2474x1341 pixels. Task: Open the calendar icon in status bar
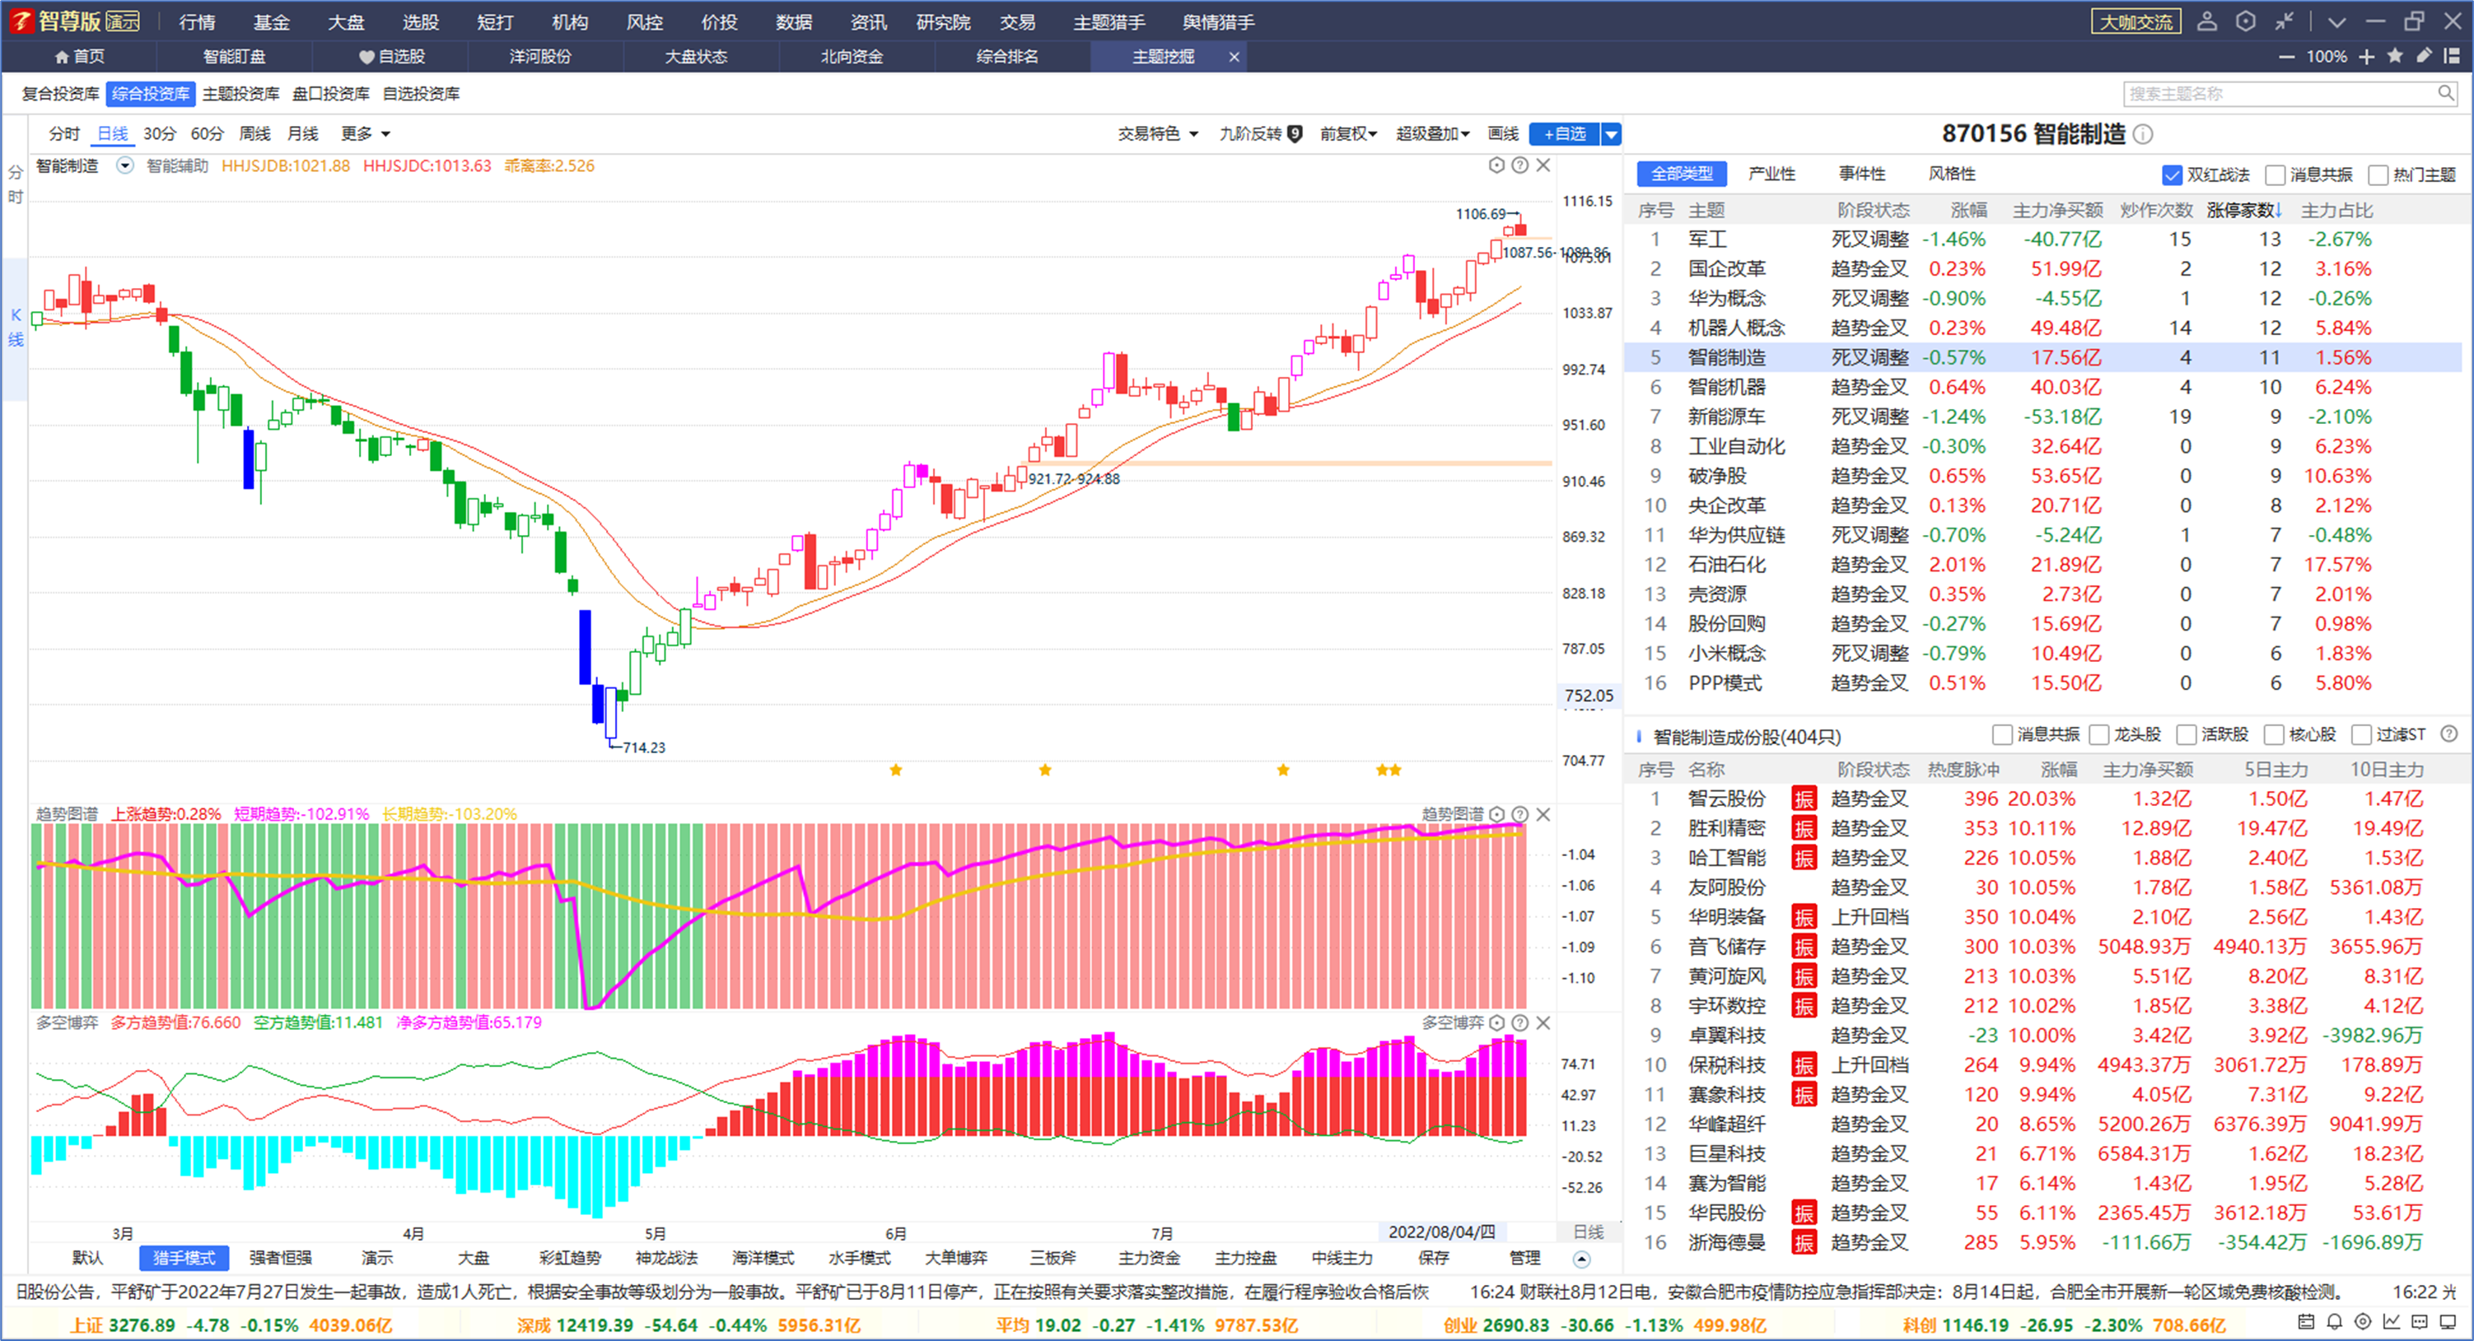[2306, 1322]
